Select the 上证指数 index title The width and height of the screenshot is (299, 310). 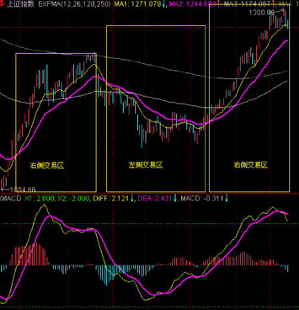21,4
